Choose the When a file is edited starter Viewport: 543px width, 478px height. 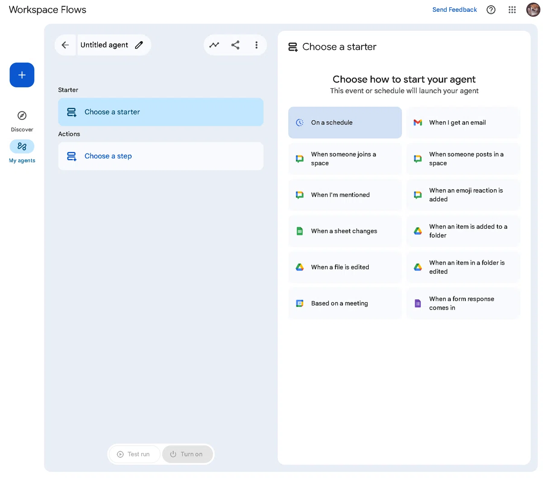[x=345, y=268]
